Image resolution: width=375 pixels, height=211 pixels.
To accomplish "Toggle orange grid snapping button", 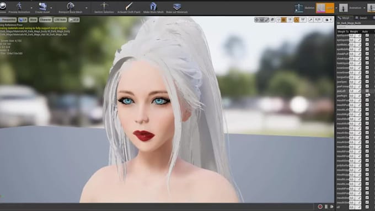I will pyautogui.click(x=283, y=20).
